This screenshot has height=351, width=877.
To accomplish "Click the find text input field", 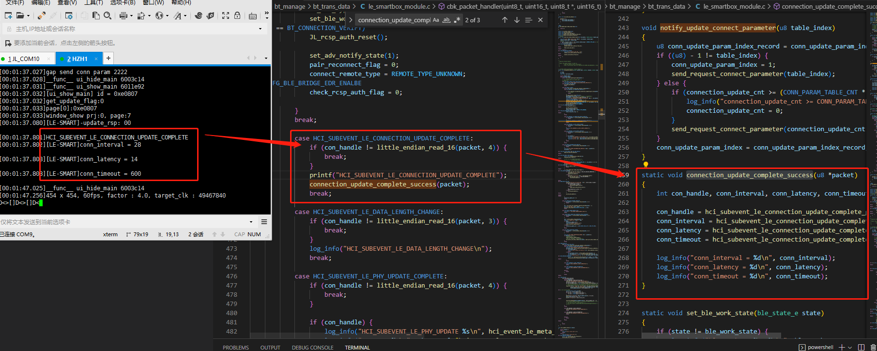I will [393, 20].
